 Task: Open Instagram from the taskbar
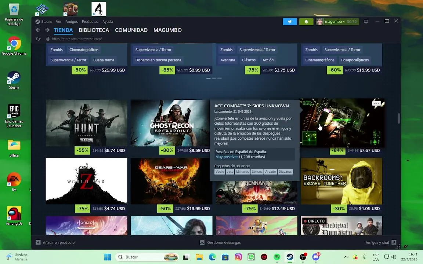point(238,257)
